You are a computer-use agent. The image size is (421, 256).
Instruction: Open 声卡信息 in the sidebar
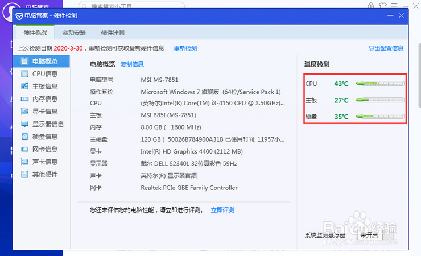pos(41,162)
